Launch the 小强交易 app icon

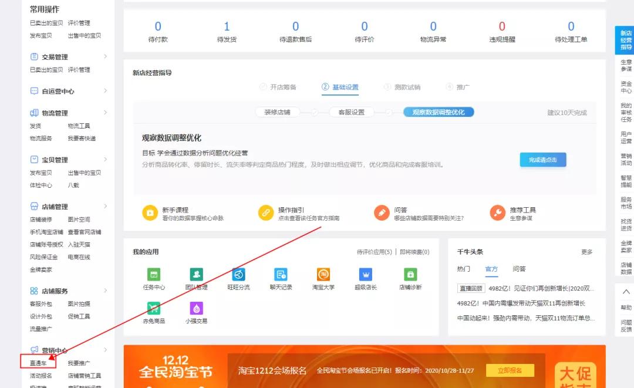coord(196,308)
